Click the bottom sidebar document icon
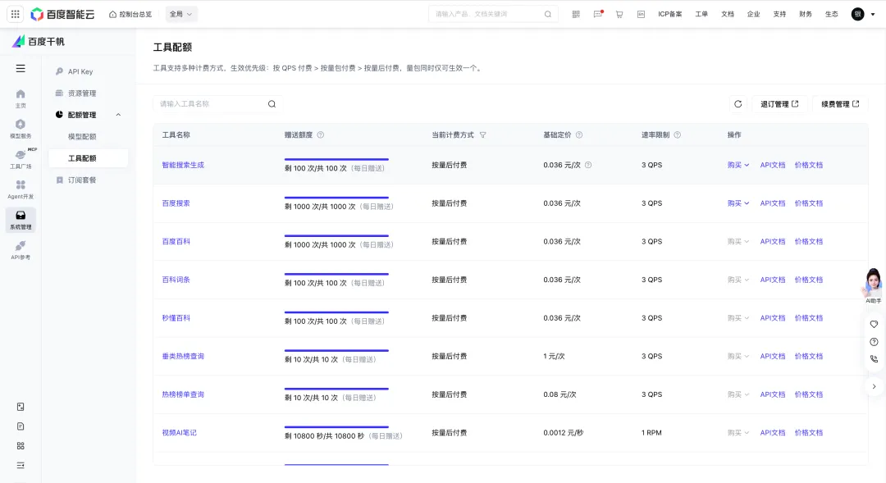Screen dimensions: 886x483 [x=21, y=426]
